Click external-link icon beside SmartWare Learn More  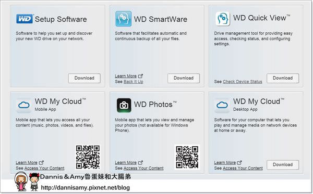140,76
